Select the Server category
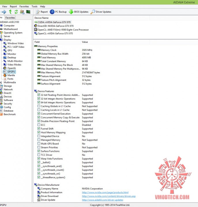 coord(7,36)
